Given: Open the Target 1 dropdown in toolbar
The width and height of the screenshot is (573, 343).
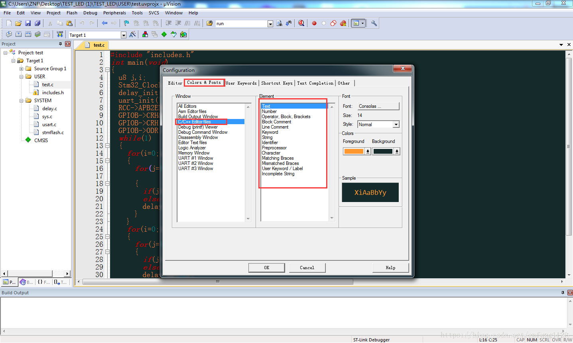Looking at the screenshot, I should (123, 35).
